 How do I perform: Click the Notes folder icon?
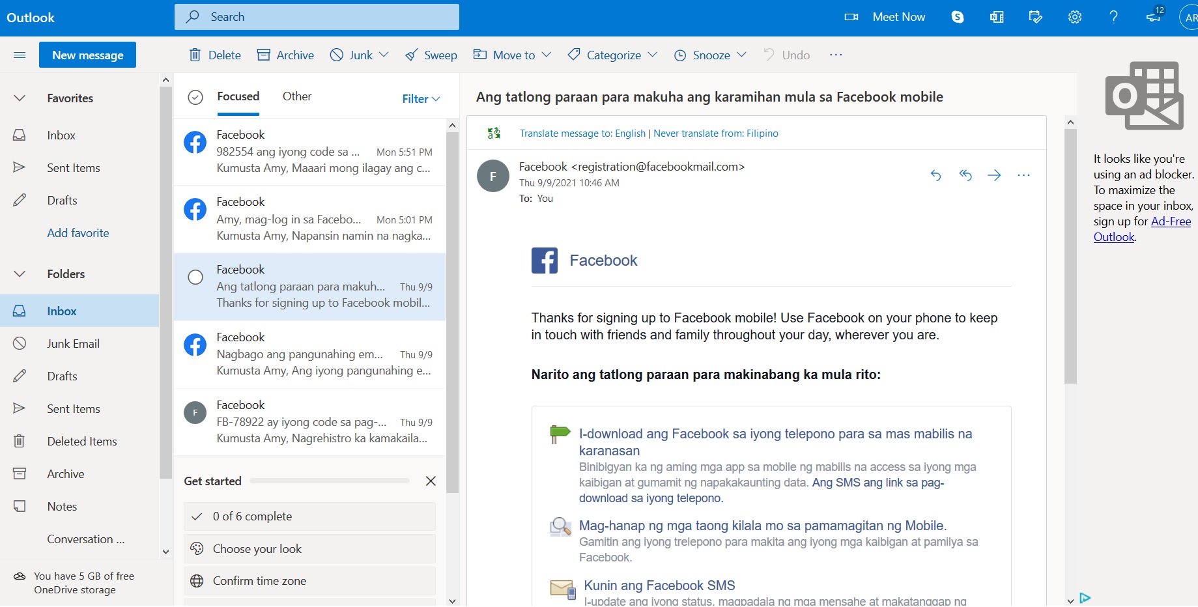click(x=20, y=506)
